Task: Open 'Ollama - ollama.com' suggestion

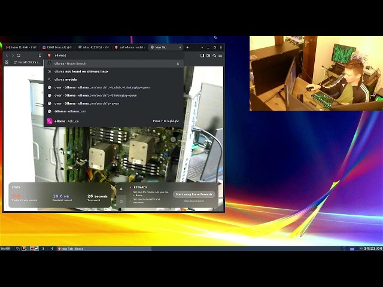Action: [x=114, y=111]
